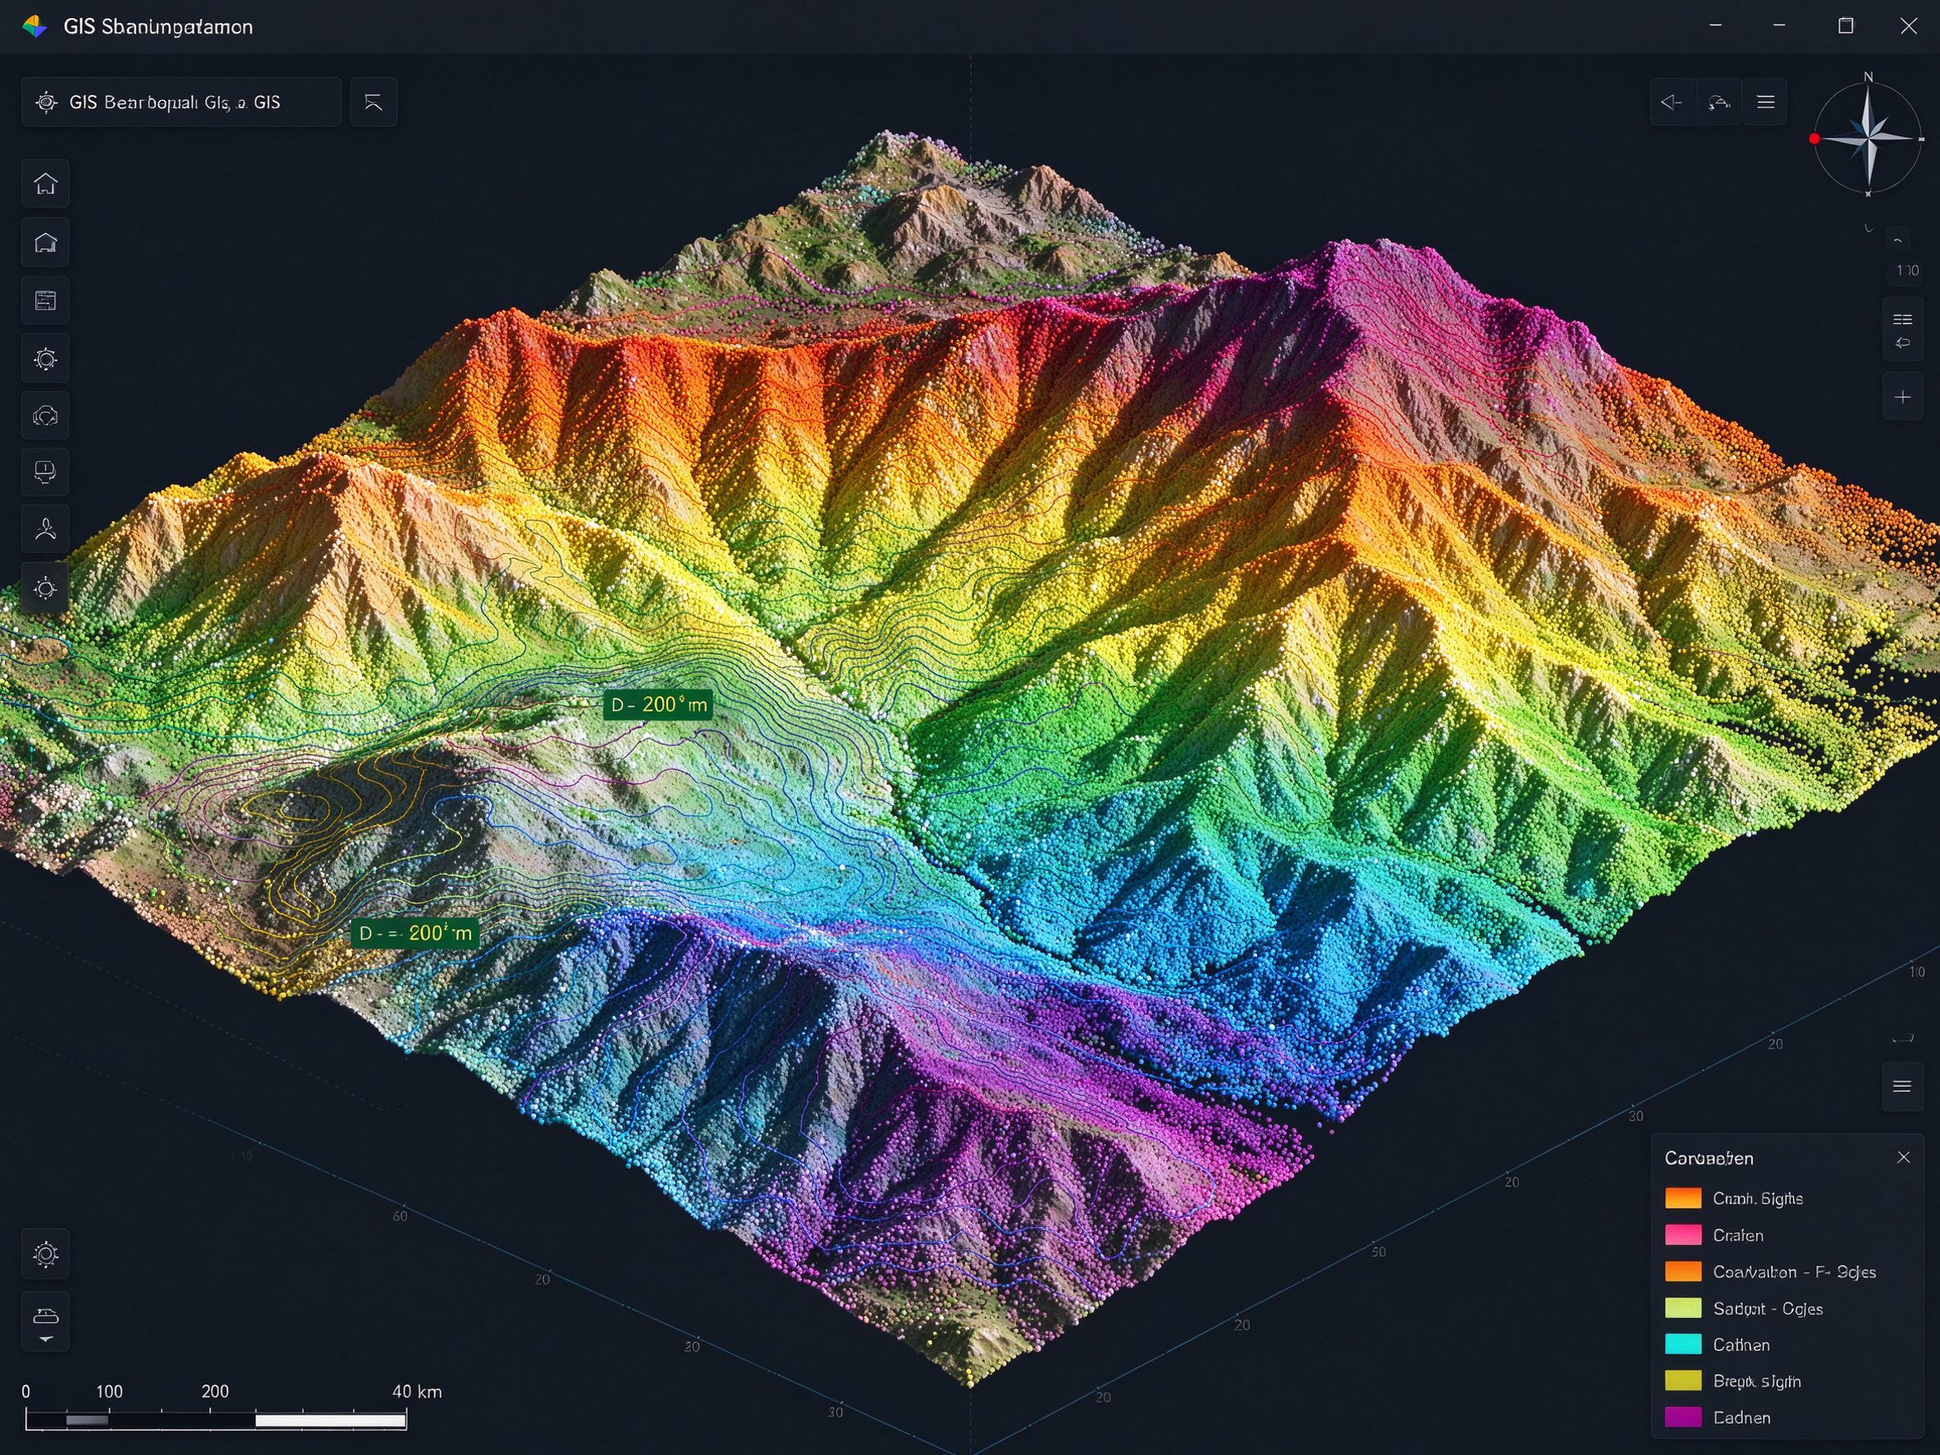1940x1455 pixels.
Task: Click the return arrow icon below list icon
Action: click(1902, 343)
